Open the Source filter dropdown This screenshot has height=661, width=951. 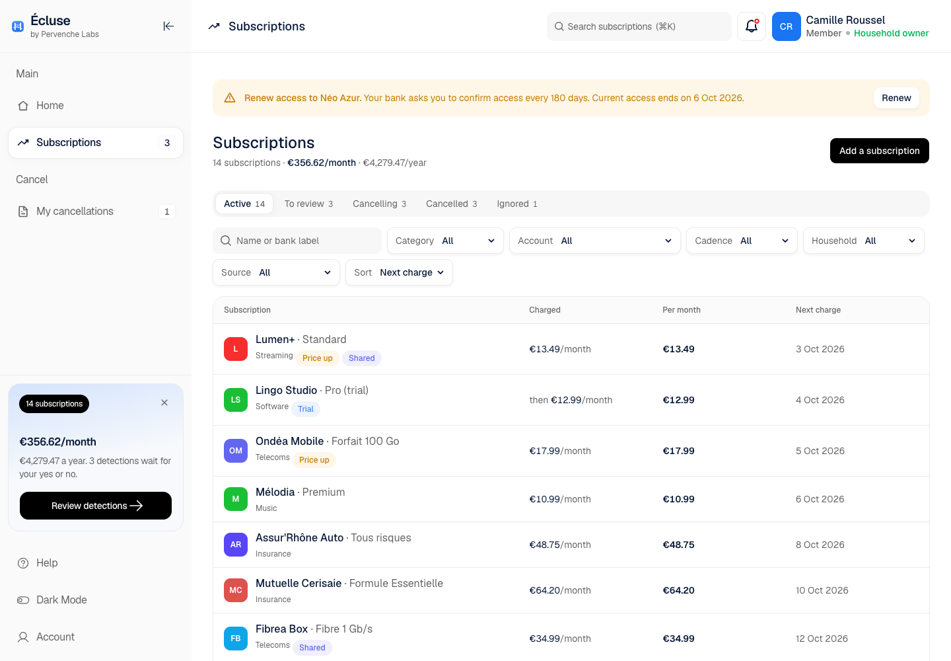point(276,272)
